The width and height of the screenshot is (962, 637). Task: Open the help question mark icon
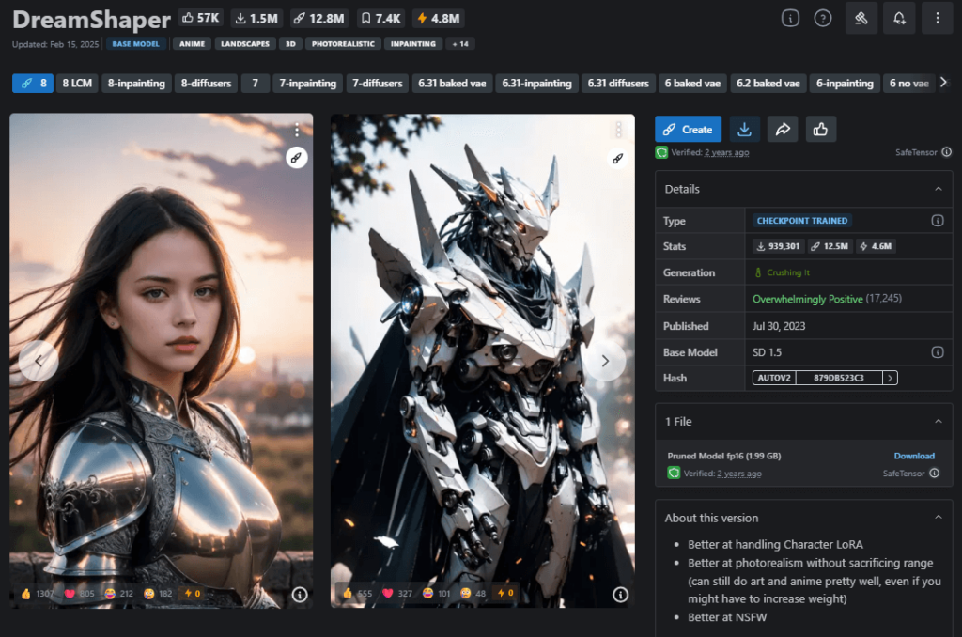(x=824, y=18)
